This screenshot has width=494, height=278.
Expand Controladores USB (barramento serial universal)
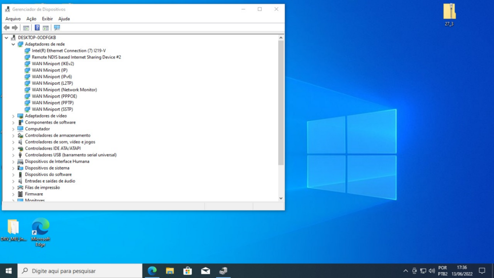click(x=13, y=155)
